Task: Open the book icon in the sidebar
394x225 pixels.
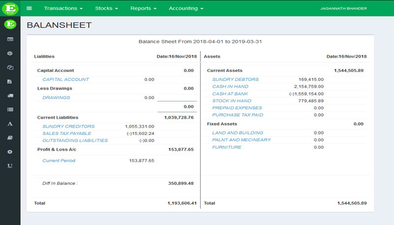Action: [x=10, y=138]
